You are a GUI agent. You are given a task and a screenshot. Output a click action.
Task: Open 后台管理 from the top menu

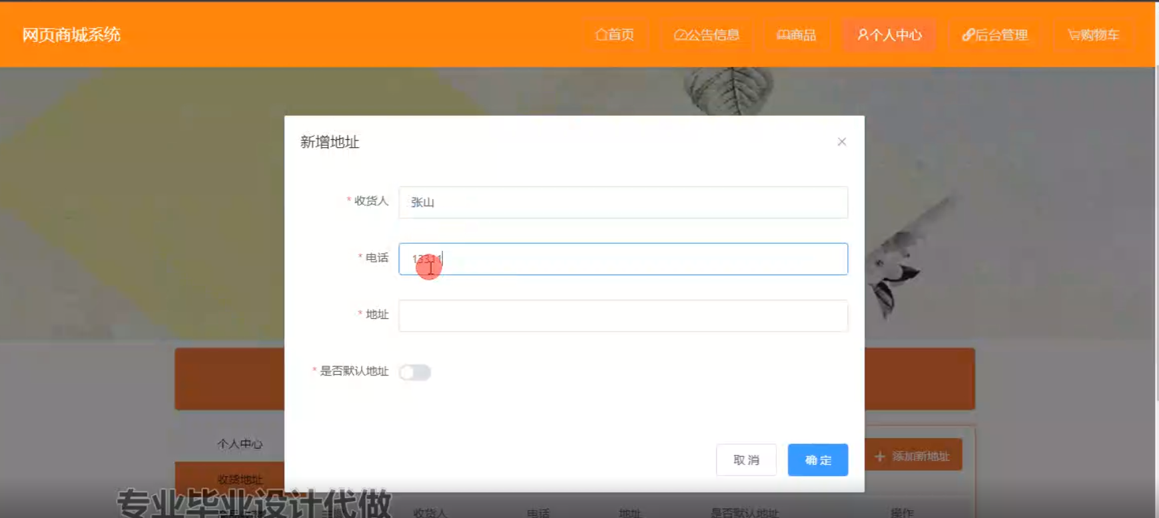click(995, 35)
